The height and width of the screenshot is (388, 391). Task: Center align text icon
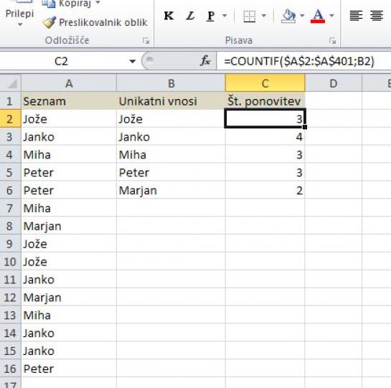(377, 16)
